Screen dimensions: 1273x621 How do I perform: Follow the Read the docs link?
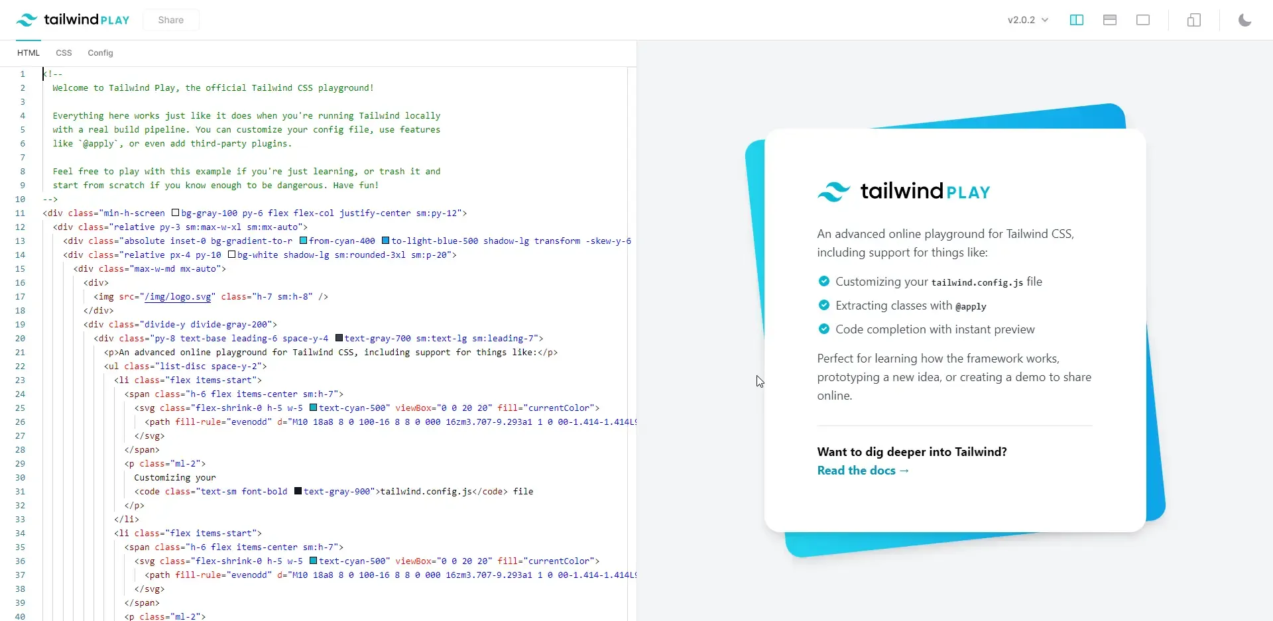857,471
